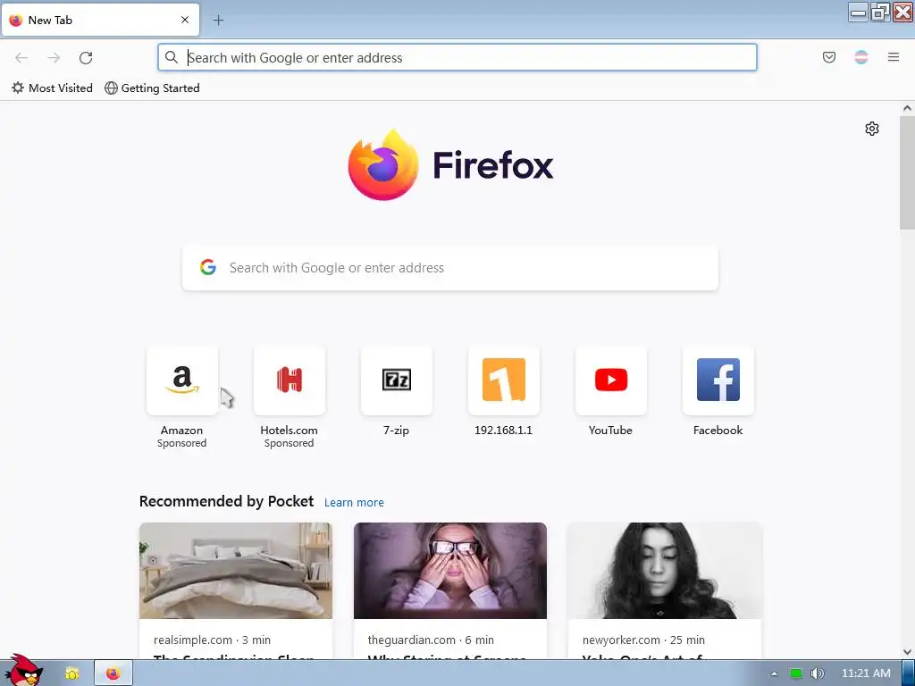Click the Learn more Pocket link
Image resolution: width=915 pixels, height=686 pixels.
[354, 502]
